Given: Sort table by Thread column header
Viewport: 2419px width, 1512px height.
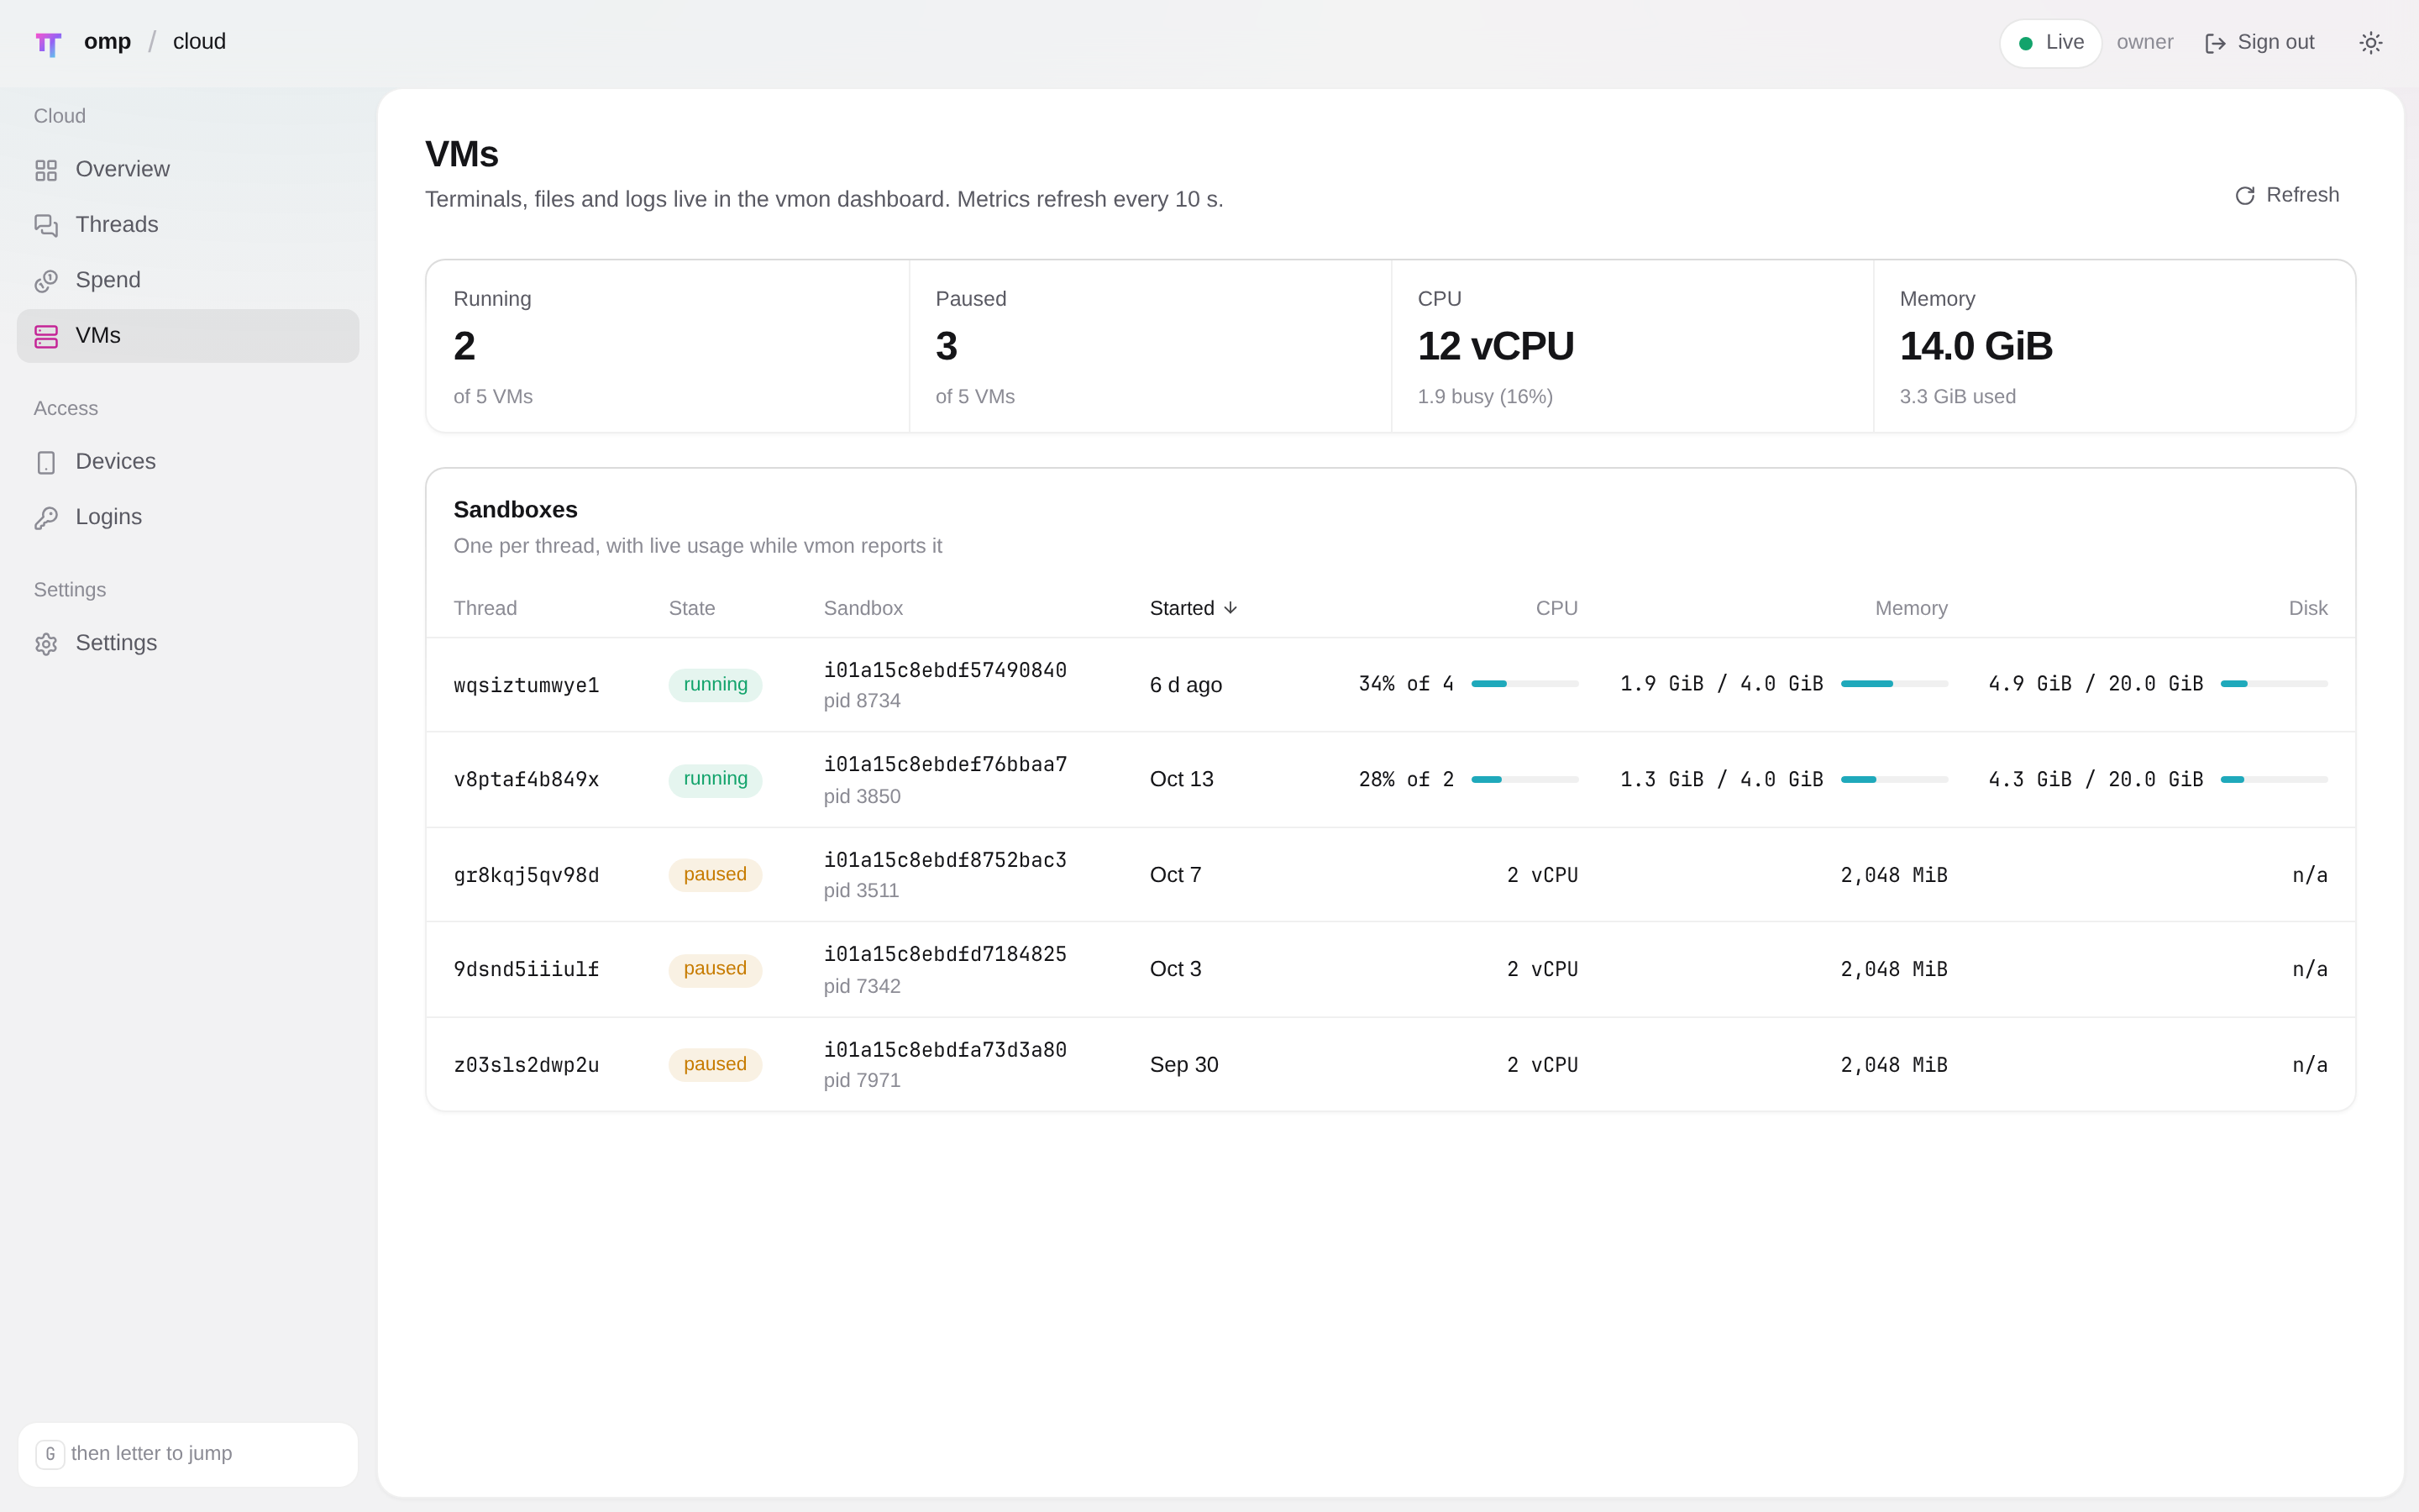Looking at the screenshot, I should pos(485,608).
